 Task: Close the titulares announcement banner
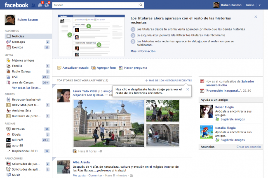[256, 17]
